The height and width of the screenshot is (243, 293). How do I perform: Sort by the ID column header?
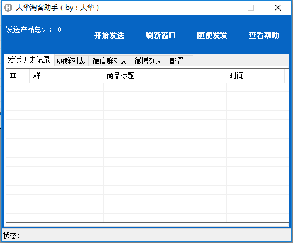18,76
